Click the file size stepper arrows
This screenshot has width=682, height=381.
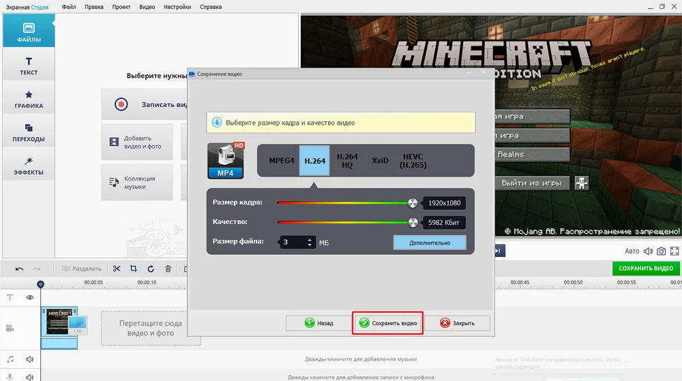(310, 242)
